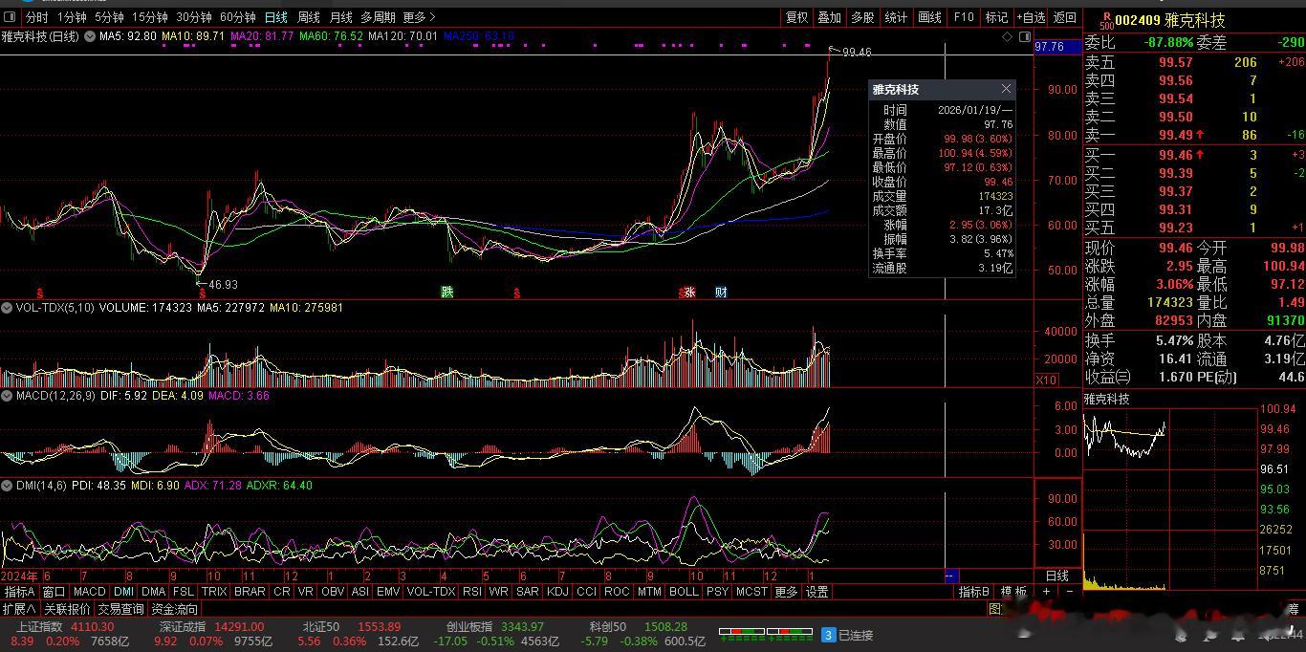The height and width of the screenshot is (652, 1306).
Task: Click the 画线 drawing button
Action: [929, 17]
